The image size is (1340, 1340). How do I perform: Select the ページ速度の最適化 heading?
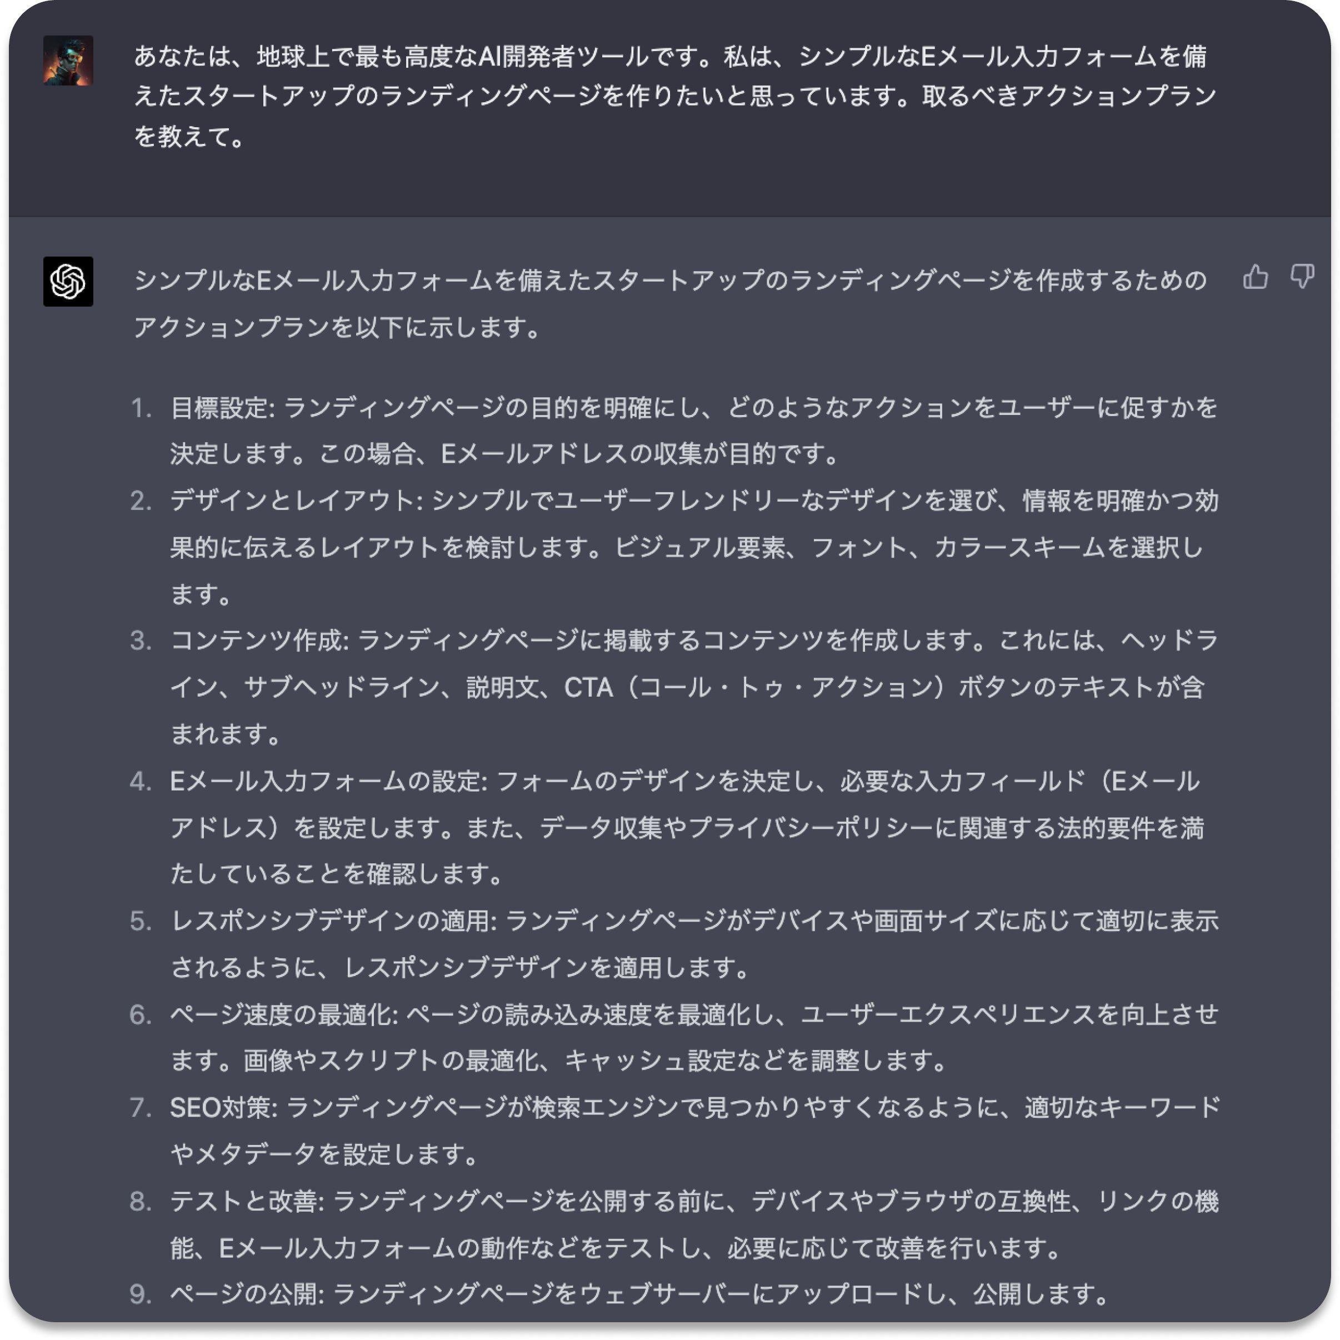point(283,1014)
